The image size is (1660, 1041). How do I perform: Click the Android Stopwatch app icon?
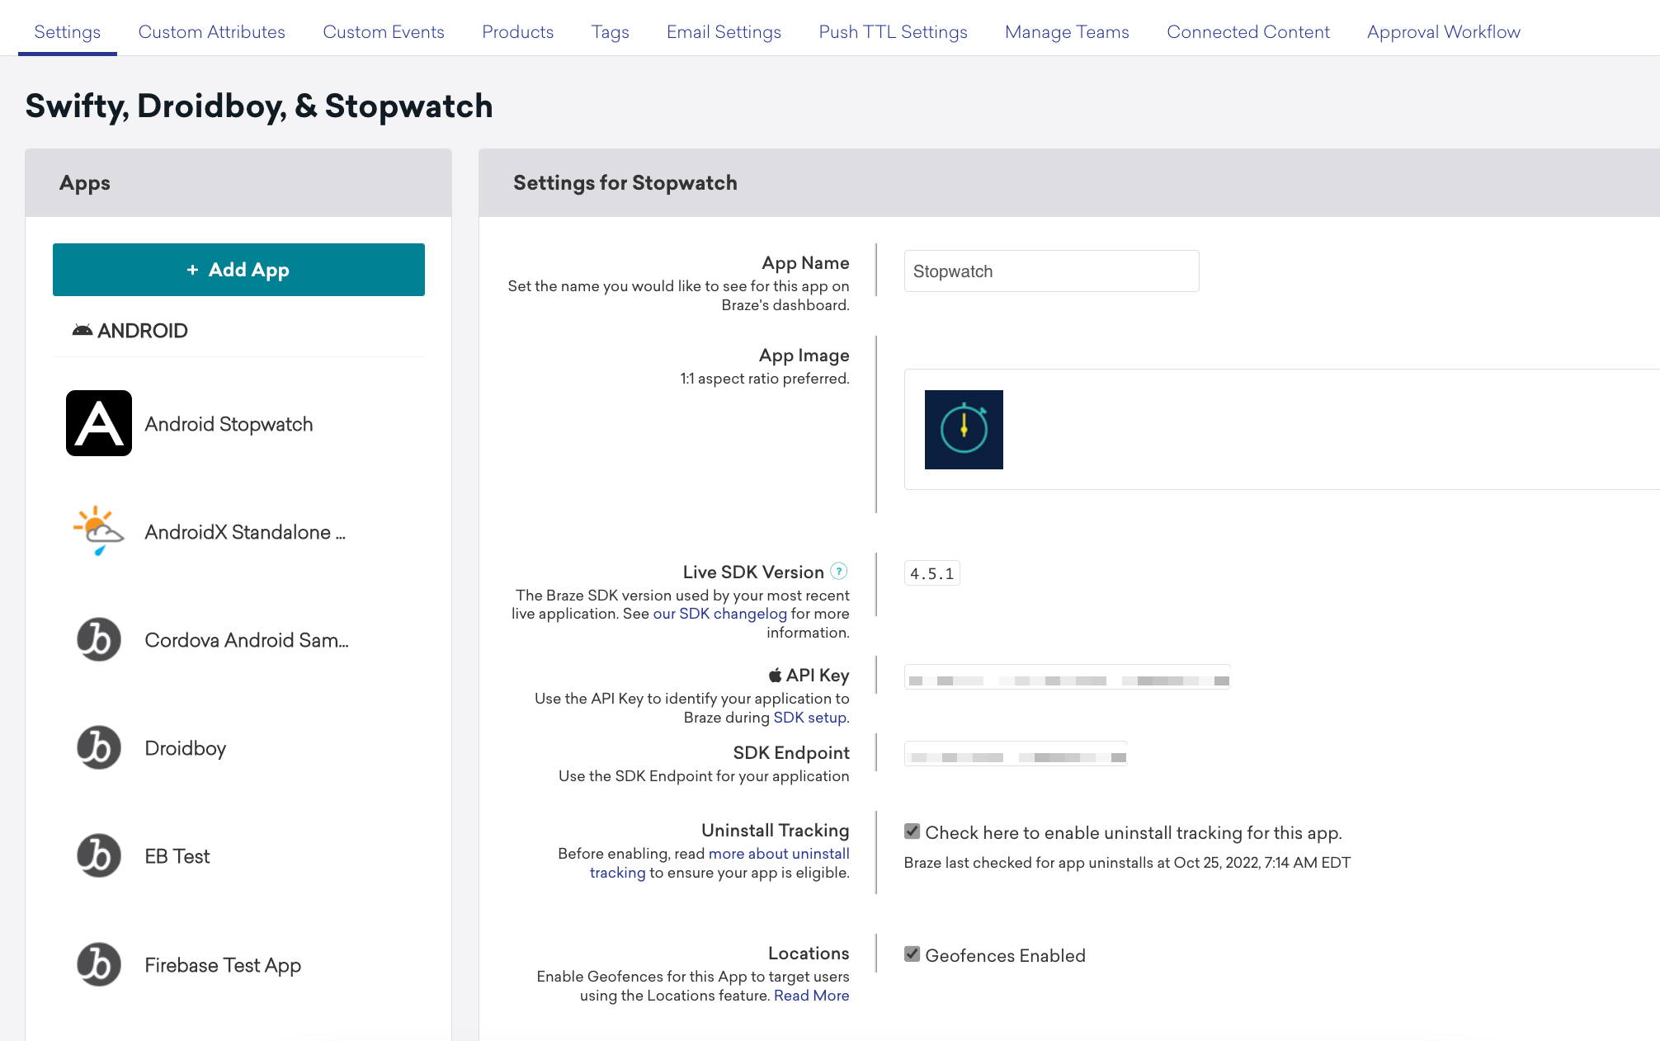click(x=99, y=423)
